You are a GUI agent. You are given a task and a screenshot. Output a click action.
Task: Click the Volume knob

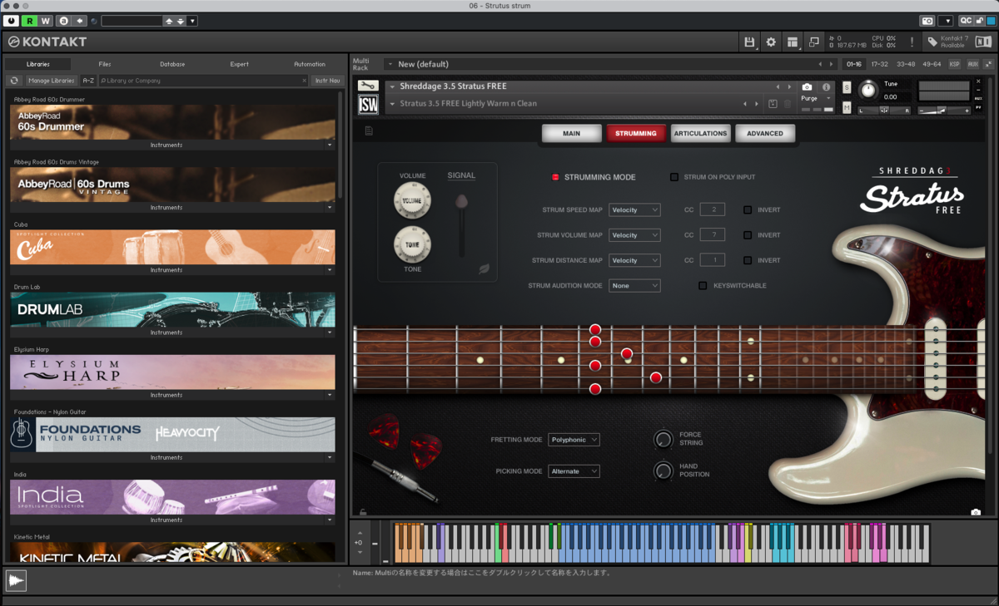(x=412, y=200)
